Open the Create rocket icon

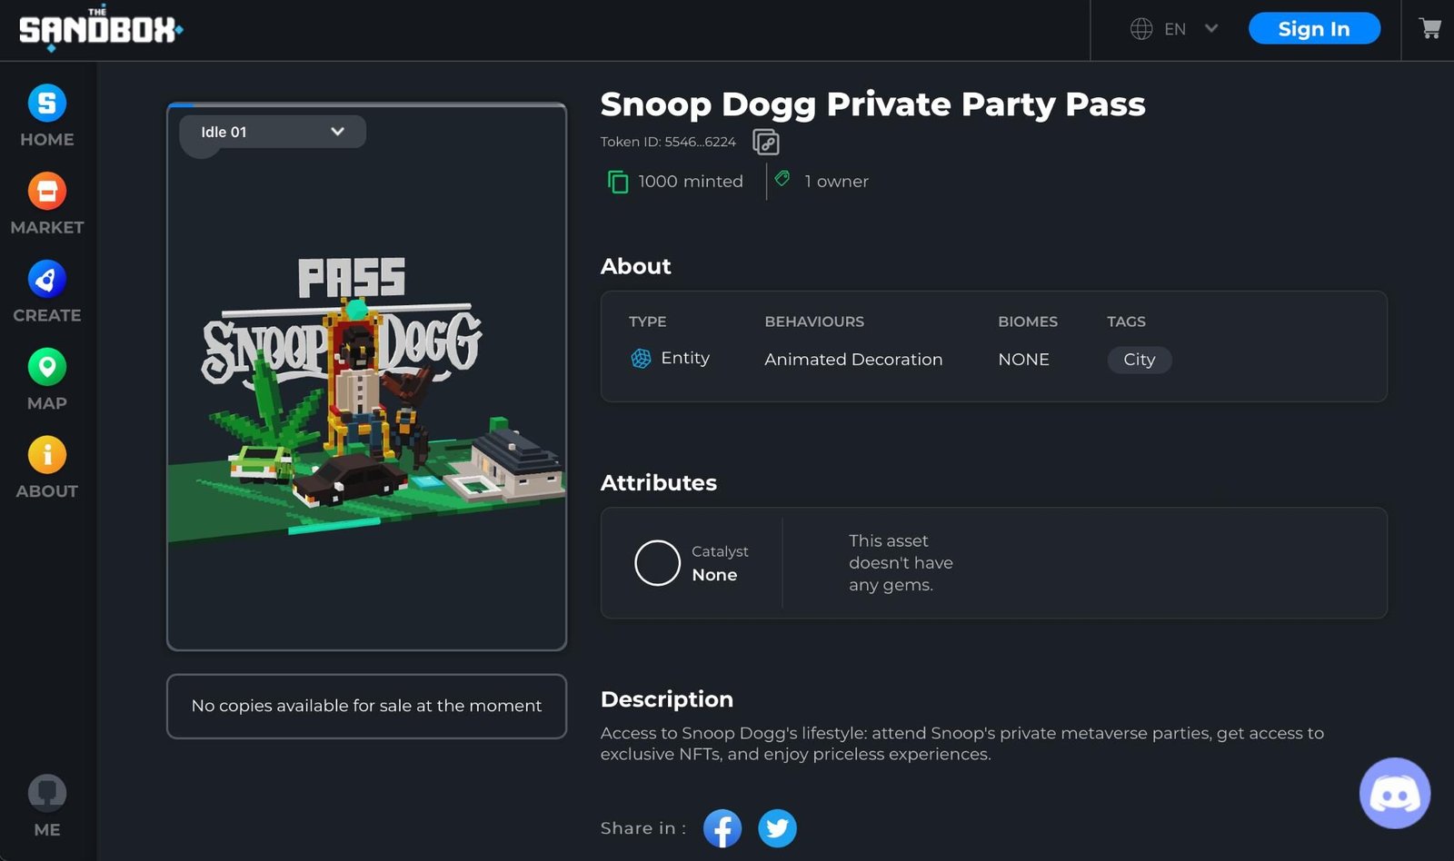coord(47,279)
